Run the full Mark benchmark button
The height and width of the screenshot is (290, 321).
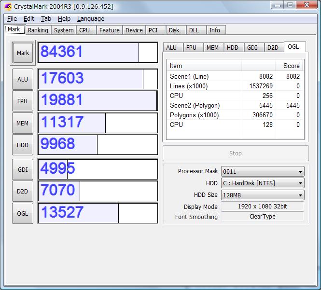23,53
